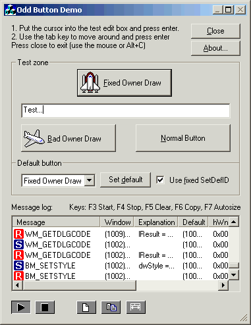The width and height of the screenshot is (251, 325).
Task: Click the log's scroll left arrow
Action: [x=18, y=285]
